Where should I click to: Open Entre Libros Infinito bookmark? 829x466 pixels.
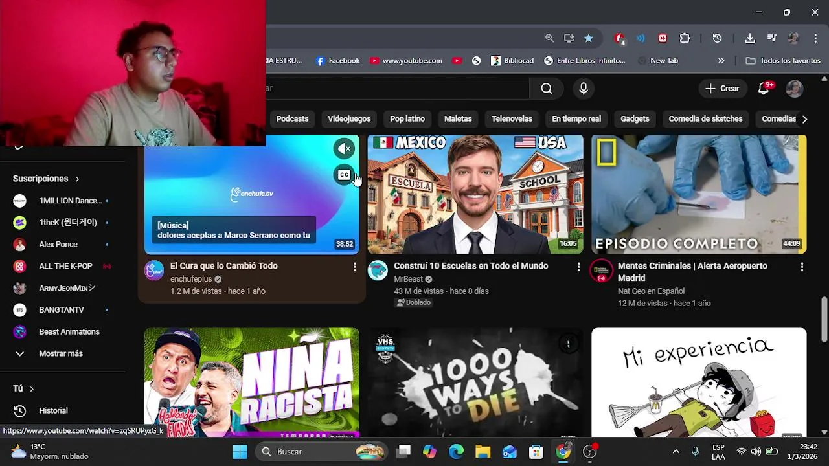(585, 61)
